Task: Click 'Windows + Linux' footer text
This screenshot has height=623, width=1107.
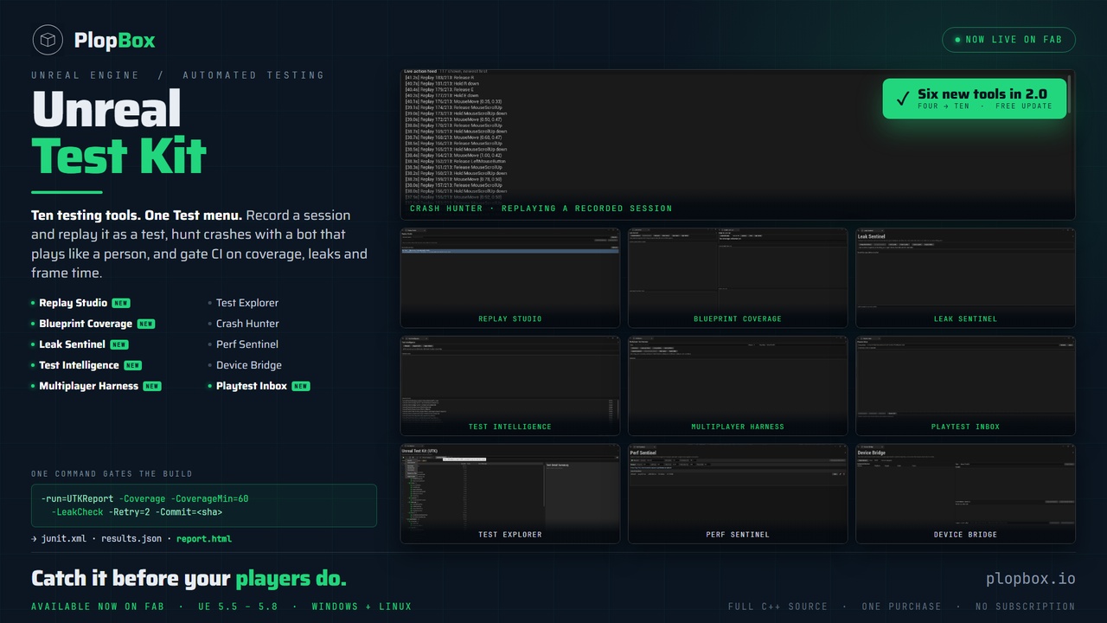Action: point(362,607)
